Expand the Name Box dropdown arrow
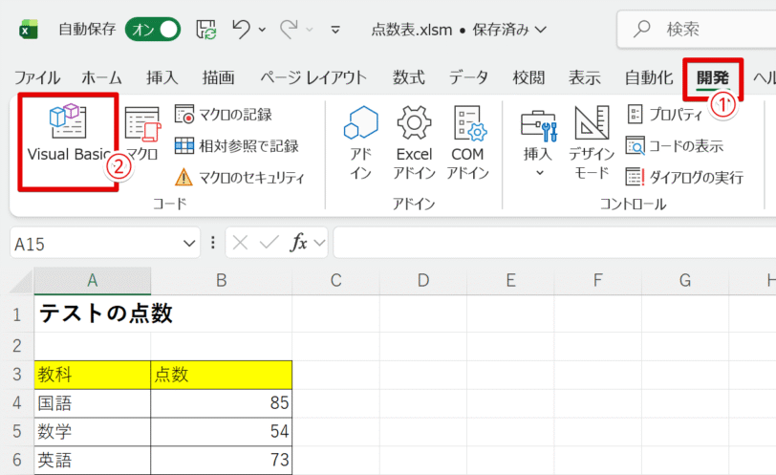Screen dimensions: 776x475 click(189, 244)
